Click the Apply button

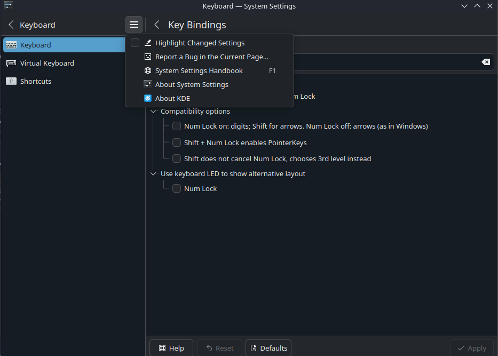(472, 348)
